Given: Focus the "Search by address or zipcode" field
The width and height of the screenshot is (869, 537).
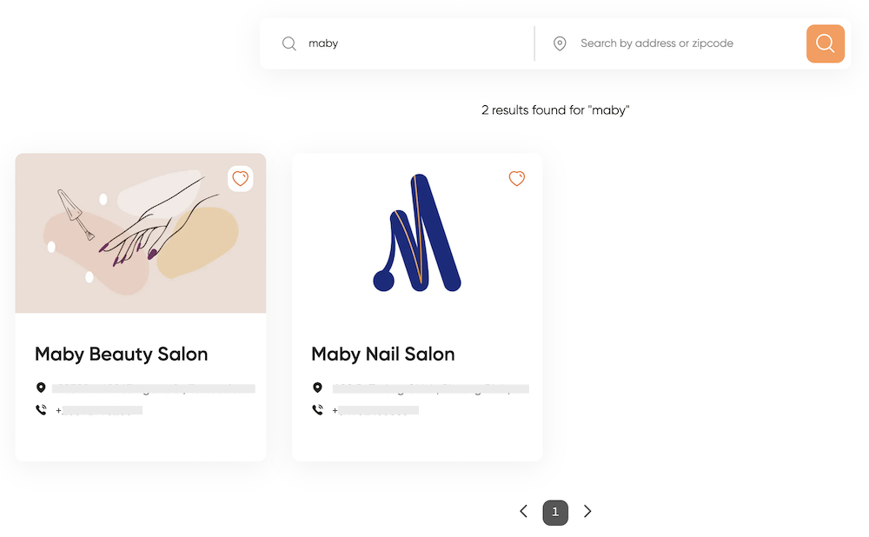Looking at the screenshot, I should (x=687, y=43).
